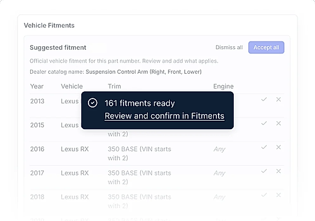Dismiss the 2018 Lexus RX fitment

278,195
